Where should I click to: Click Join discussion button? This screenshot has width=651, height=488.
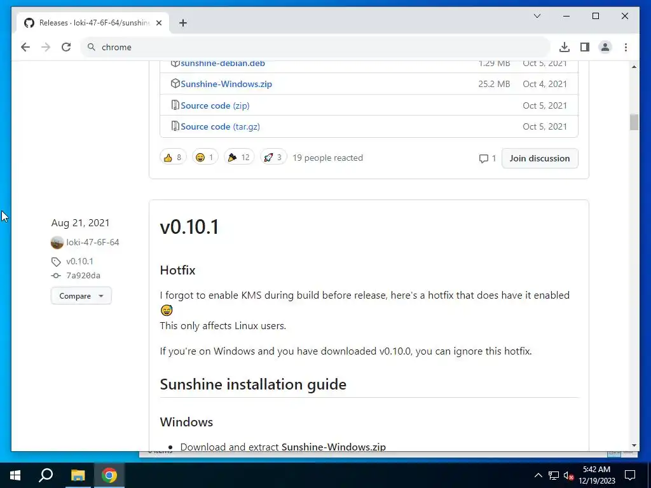point(540,158)
